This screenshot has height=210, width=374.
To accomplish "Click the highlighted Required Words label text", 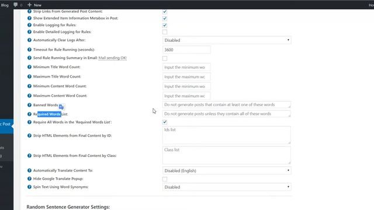I will pyautogui.click(x=49, y=114).
